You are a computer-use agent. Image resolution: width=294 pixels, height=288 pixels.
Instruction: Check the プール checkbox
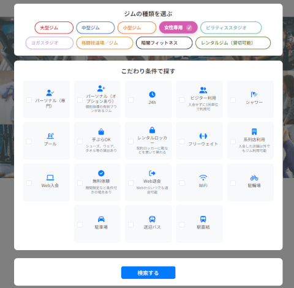click(x=29, y=141)
